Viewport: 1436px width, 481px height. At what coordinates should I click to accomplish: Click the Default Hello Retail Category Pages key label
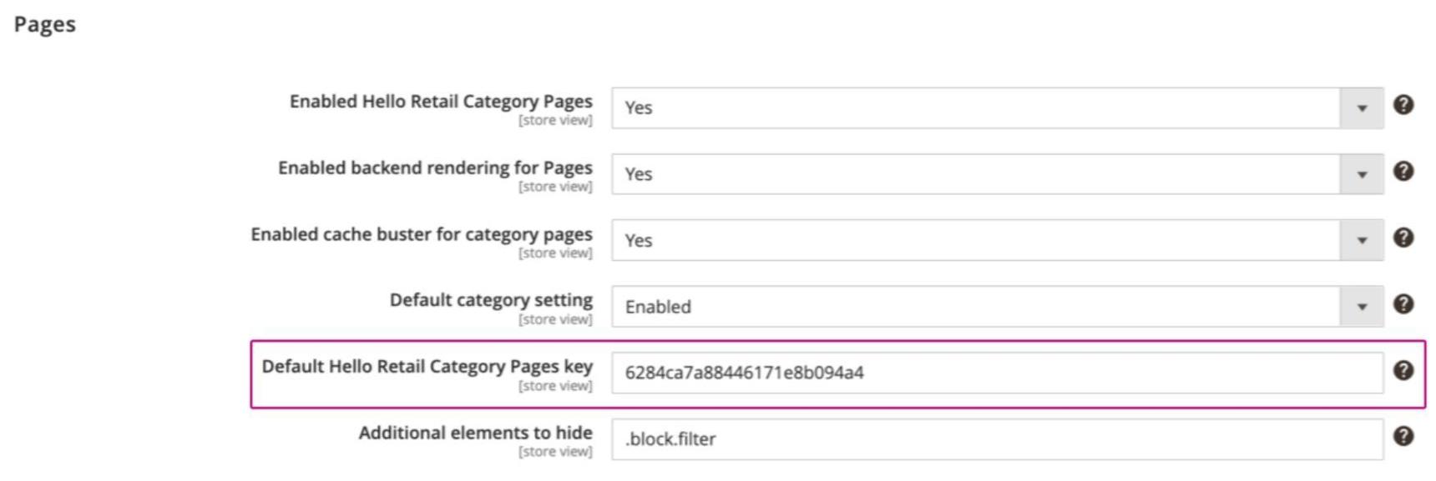[x=427, y=367]
